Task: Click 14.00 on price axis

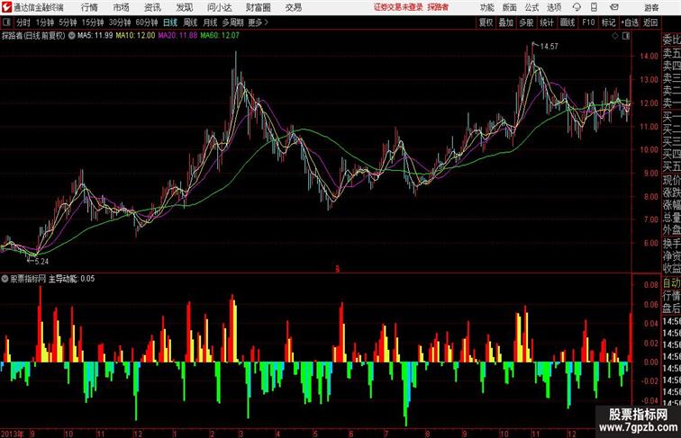Action: click(x=649, y=57)
